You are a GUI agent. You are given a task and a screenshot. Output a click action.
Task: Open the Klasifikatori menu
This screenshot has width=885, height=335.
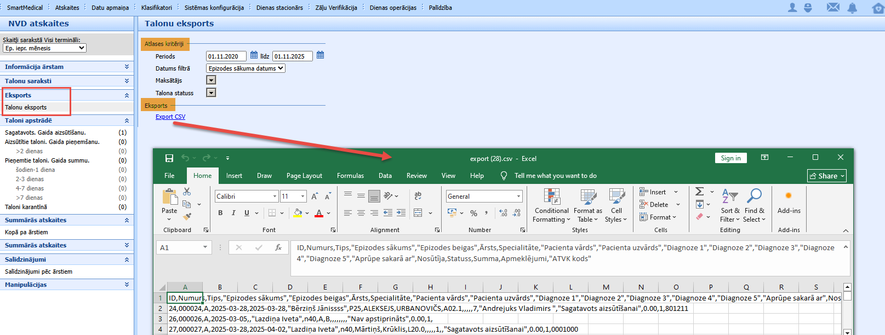coord(157,8)
